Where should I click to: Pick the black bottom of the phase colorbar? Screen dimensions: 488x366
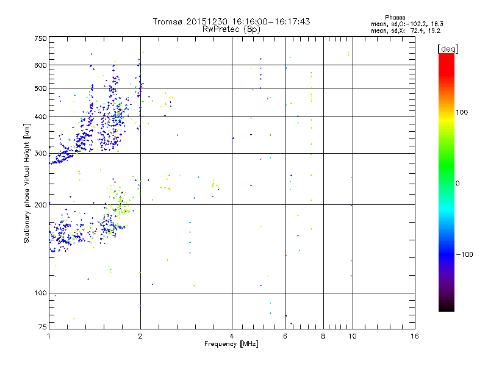pyautogui.click(x=447, y=309)
